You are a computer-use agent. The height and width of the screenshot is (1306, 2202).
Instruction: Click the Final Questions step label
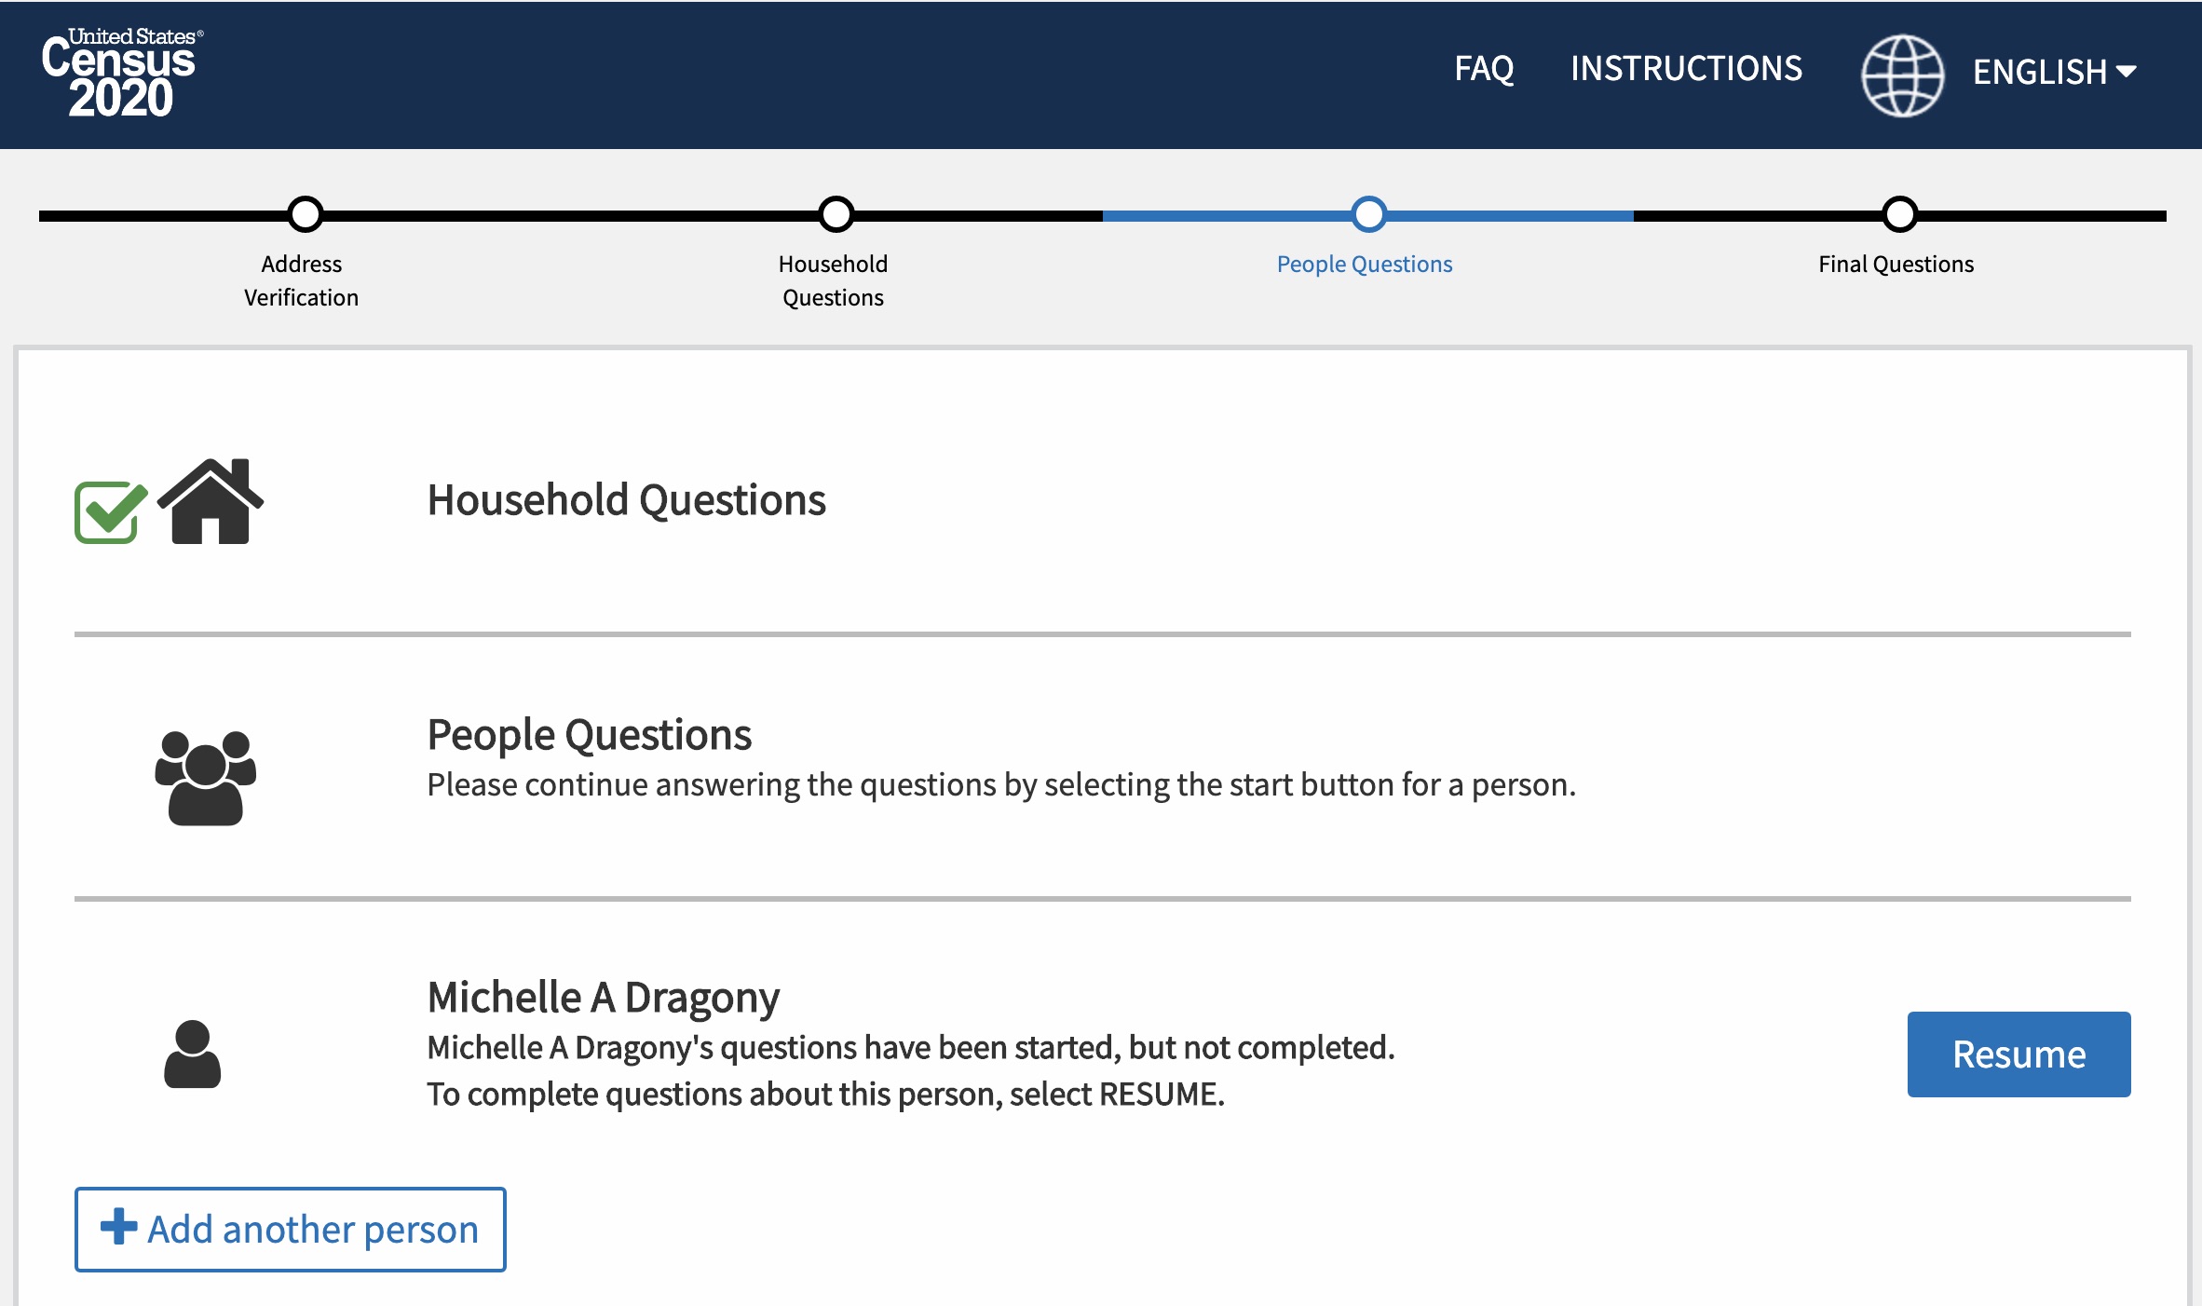[1896, 264]
